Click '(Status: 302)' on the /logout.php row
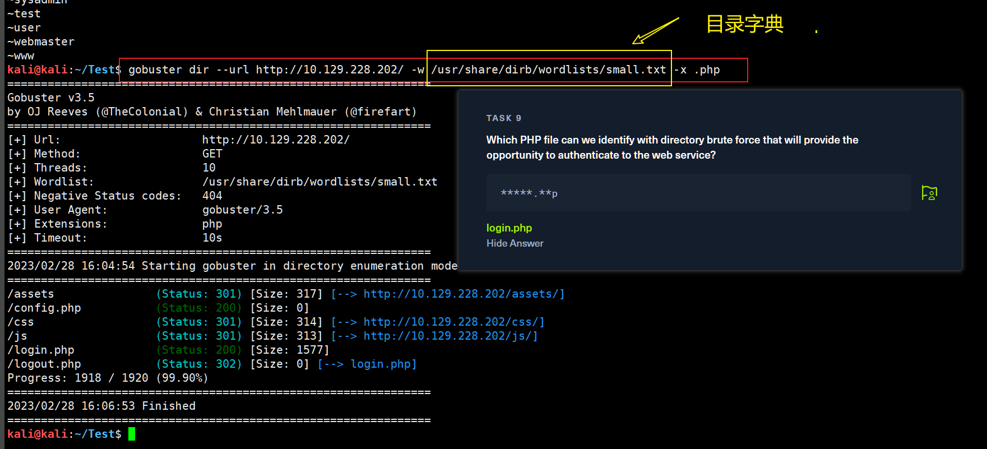Viewport: 987px width, 449px height. click(199, 364)
